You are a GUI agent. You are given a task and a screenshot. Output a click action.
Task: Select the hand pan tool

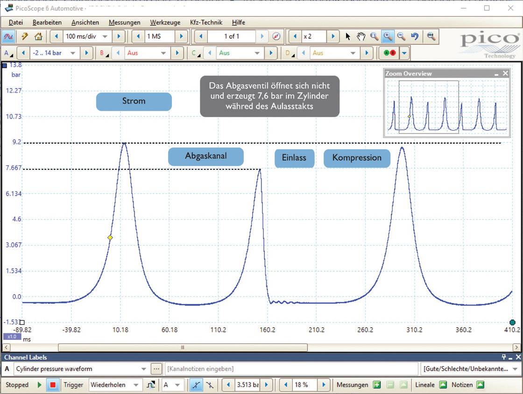pos(360,36)
